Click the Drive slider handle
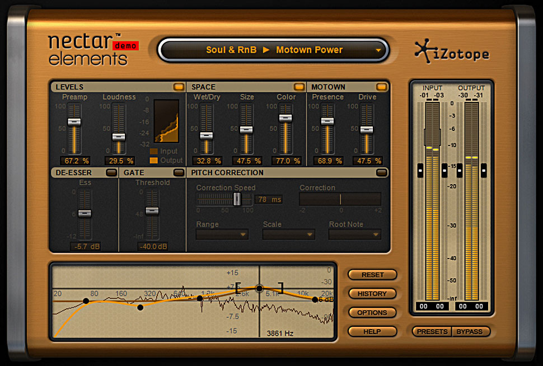This screenshot has width=543, height=366. coord(367,129)
